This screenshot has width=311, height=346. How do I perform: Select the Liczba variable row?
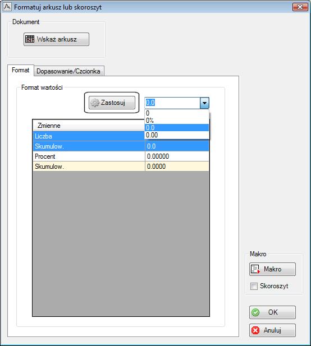[89, 136]
